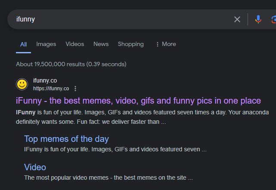Viewport: 276px width, 190px height.
Task: Click the ifunny.co site name
Action: tap(45, 80)
